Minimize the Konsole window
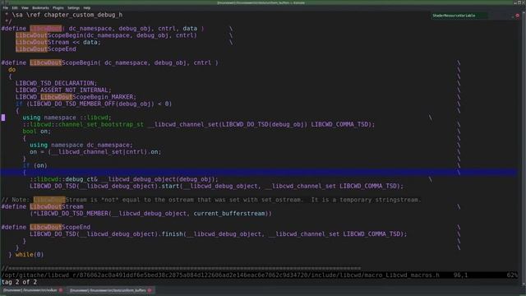The image size is (526, 296). [x=515, y=2]
